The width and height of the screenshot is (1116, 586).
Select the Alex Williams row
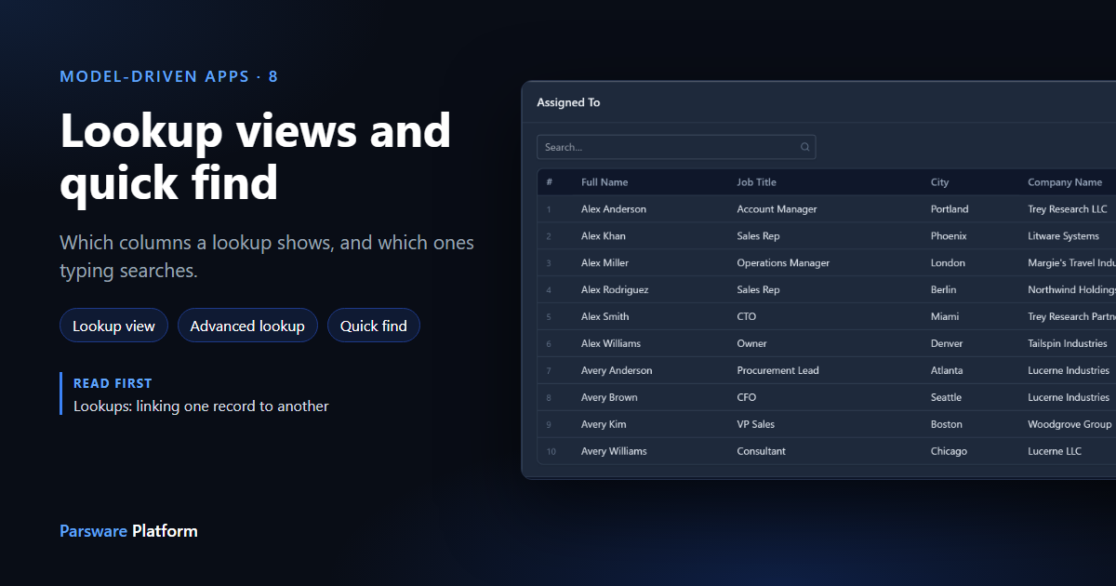pos(827,344)
